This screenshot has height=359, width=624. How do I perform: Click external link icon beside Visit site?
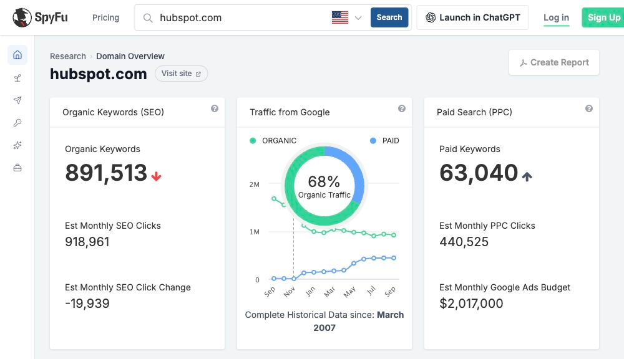pos(198,74)
